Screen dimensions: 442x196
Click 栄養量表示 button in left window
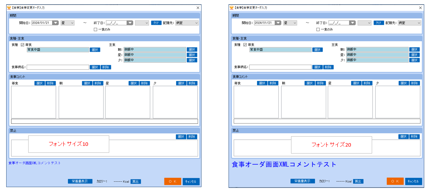point(80,181)
